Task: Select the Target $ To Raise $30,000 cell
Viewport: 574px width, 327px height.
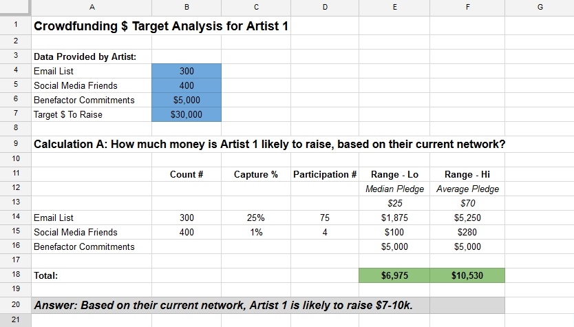Action: pos(187,114)
